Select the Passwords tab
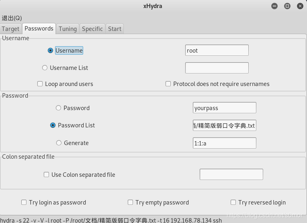Viewport: 307px width, 223px height. 39,29
